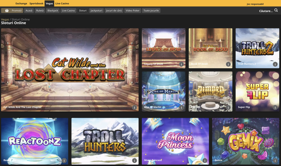Select the Sloturi category

83,11
